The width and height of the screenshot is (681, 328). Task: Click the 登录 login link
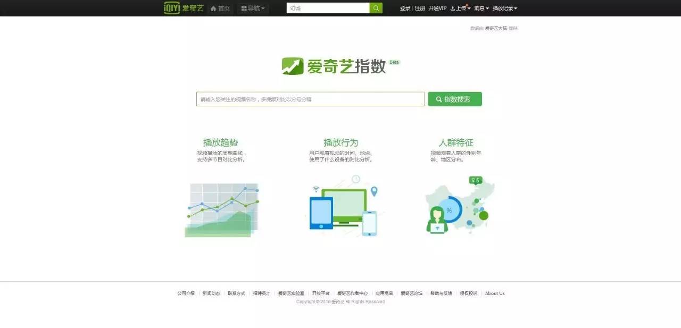[405, 9]
